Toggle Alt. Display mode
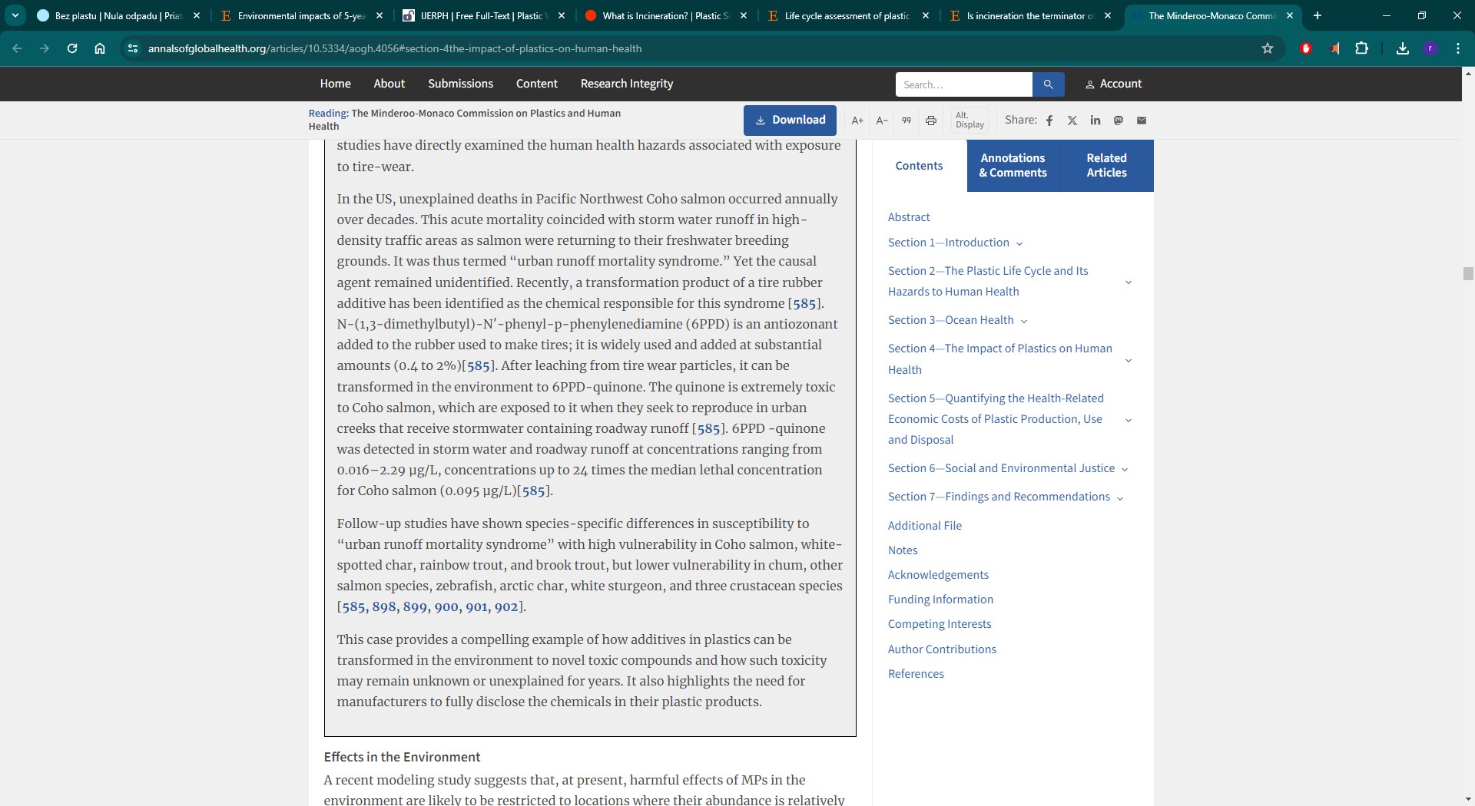This screenshot has height=806, width=1475. (x=970, y=121)
